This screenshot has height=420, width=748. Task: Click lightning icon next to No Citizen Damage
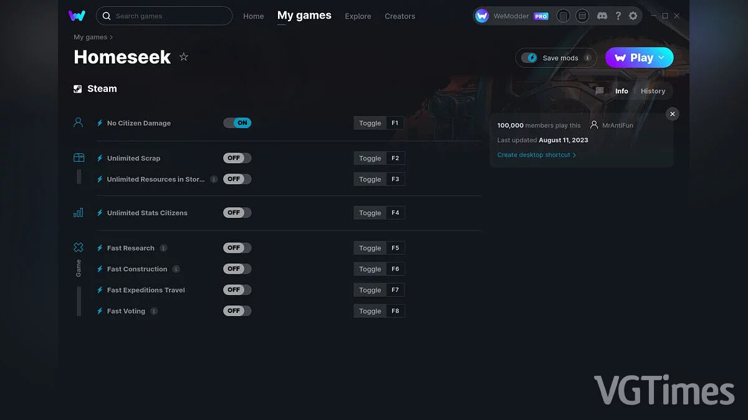[x=100, y=123]
